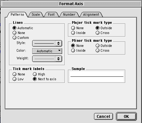Switch to the Scale tab
142x123 pixels.
[x=36, y=14]
